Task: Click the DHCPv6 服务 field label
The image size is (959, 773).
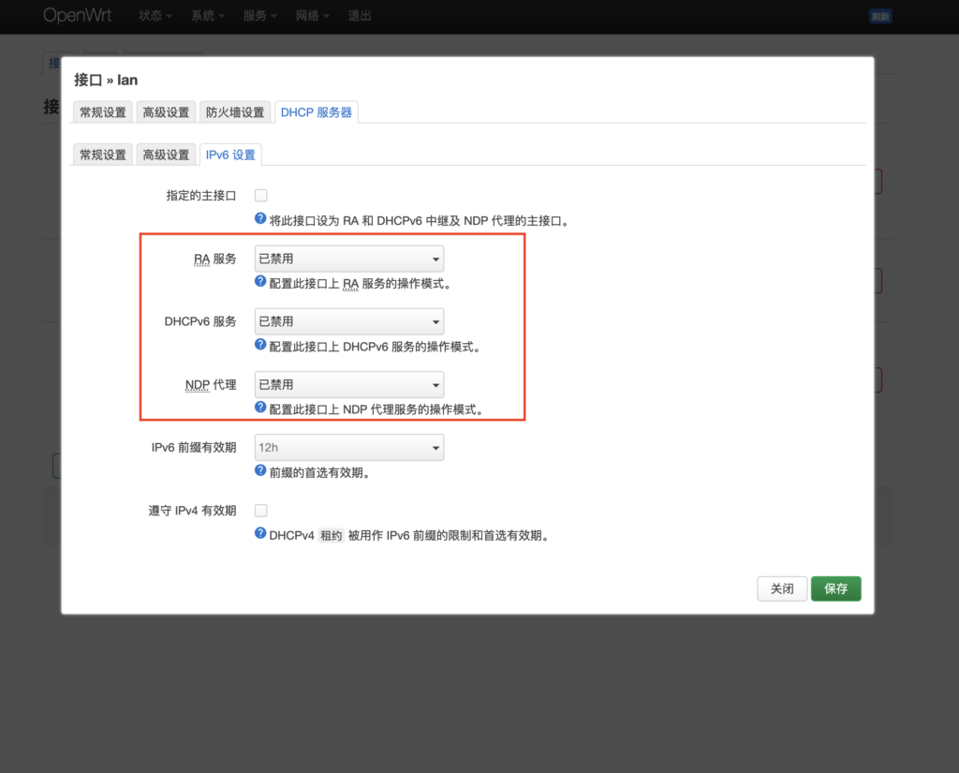Action: coord(200,322)
